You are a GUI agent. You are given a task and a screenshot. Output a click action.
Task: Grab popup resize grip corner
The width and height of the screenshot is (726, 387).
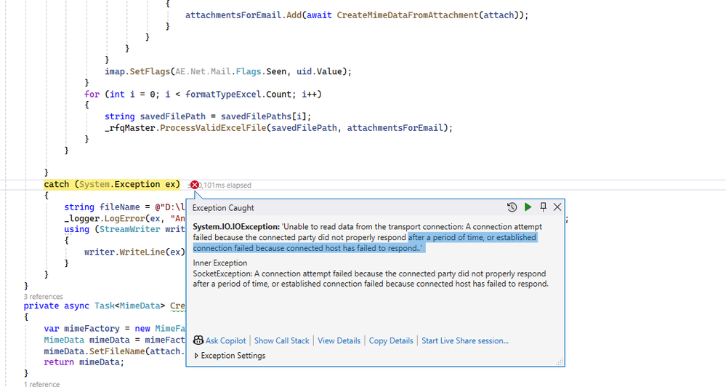coord(560,362)
